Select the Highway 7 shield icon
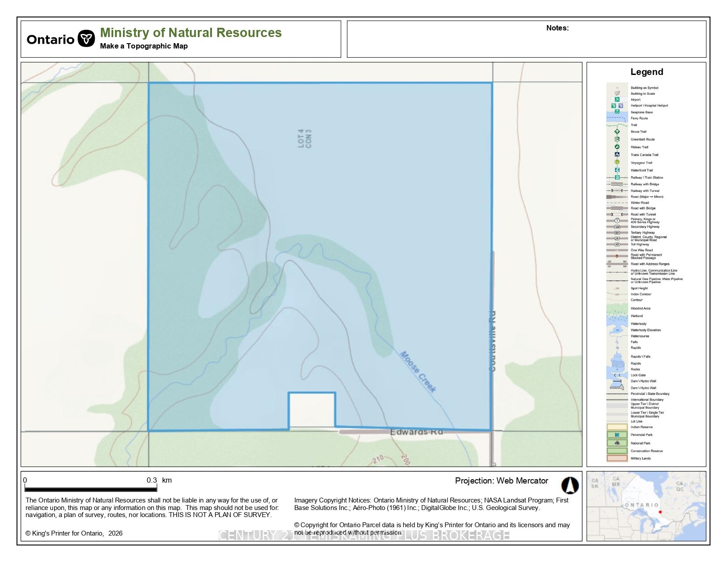This screenshot has height=562, width=727. click(617, 220)
